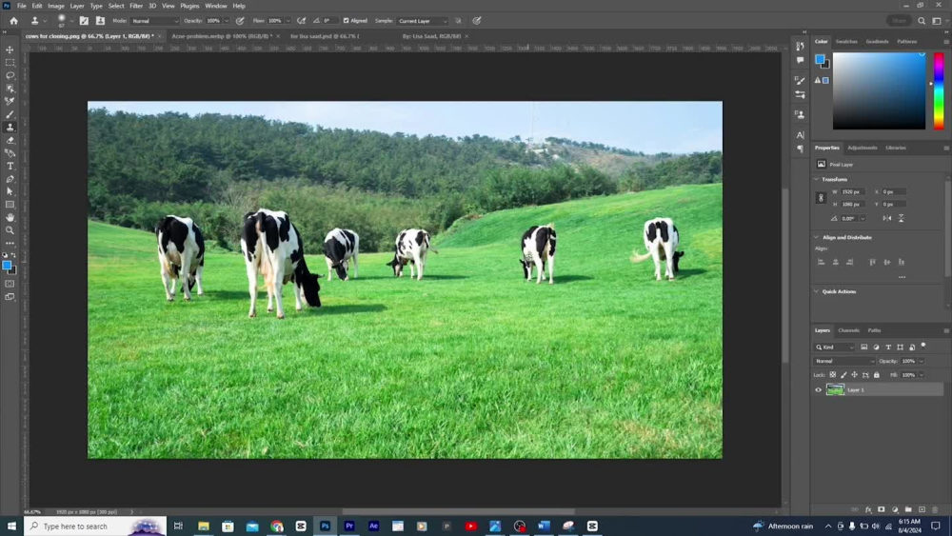Viewport: 952px width, 536px height.
Task: Select the Layer 1 thumbnail
Action: pyautogui.click(x=836, y=389)
